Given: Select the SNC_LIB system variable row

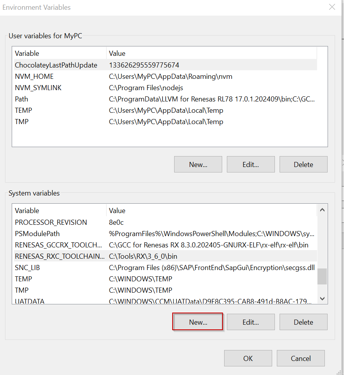Looking at the screenshot, I should (27, 268).
